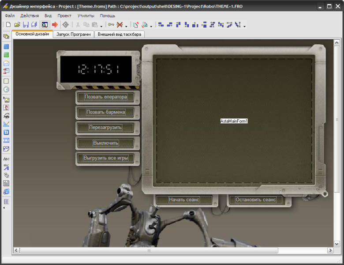This screenshot has width=344, height=265.
Task: Click the Перезагрузить button
Action: pyautogui.click(x=105, y=128)
